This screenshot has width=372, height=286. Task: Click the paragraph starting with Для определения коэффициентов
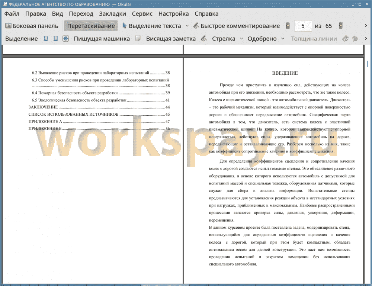tap(282, 191)
